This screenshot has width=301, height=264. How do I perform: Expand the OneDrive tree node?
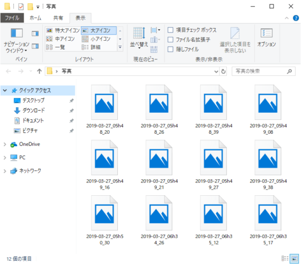click(5, 144)
